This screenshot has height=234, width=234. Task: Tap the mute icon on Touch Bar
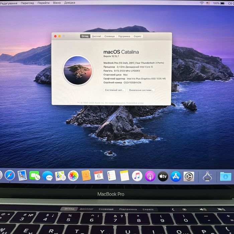221,209
